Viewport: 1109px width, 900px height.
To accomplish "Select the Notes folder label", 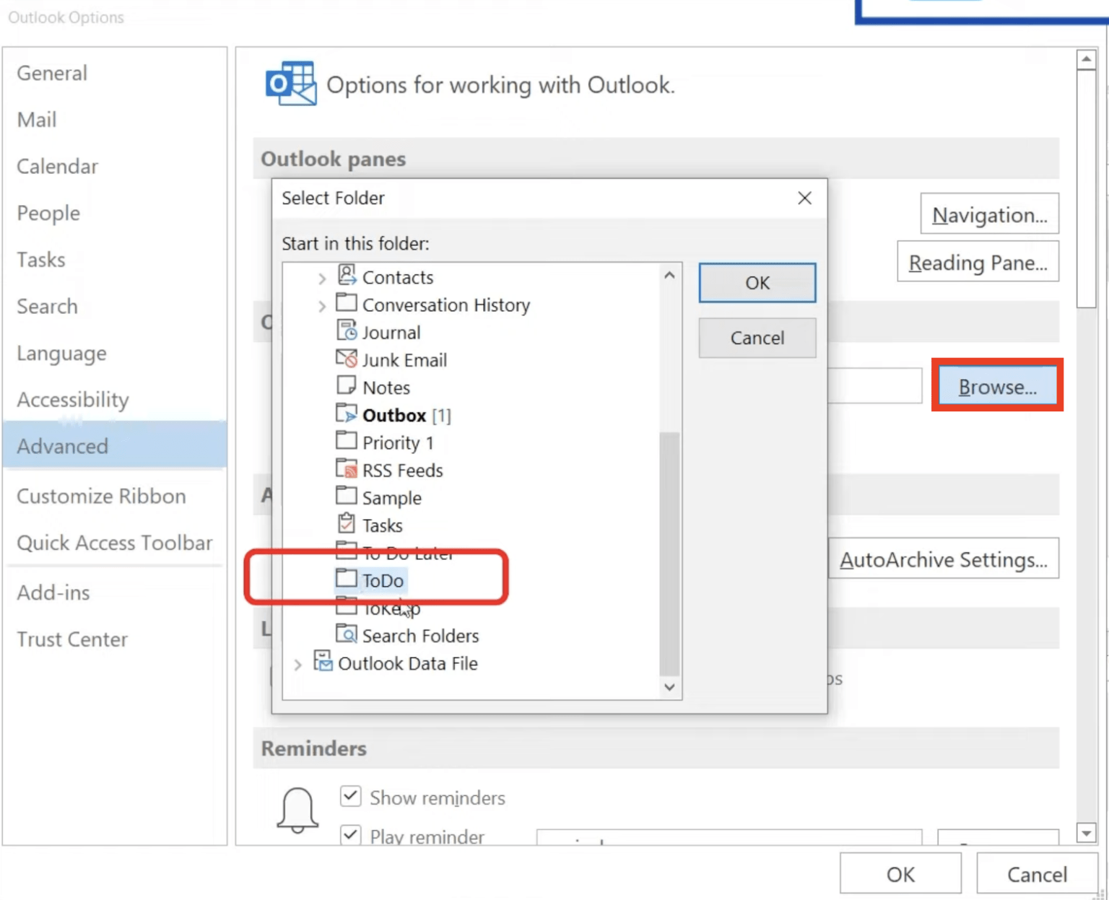I will [x=386, y=388].
